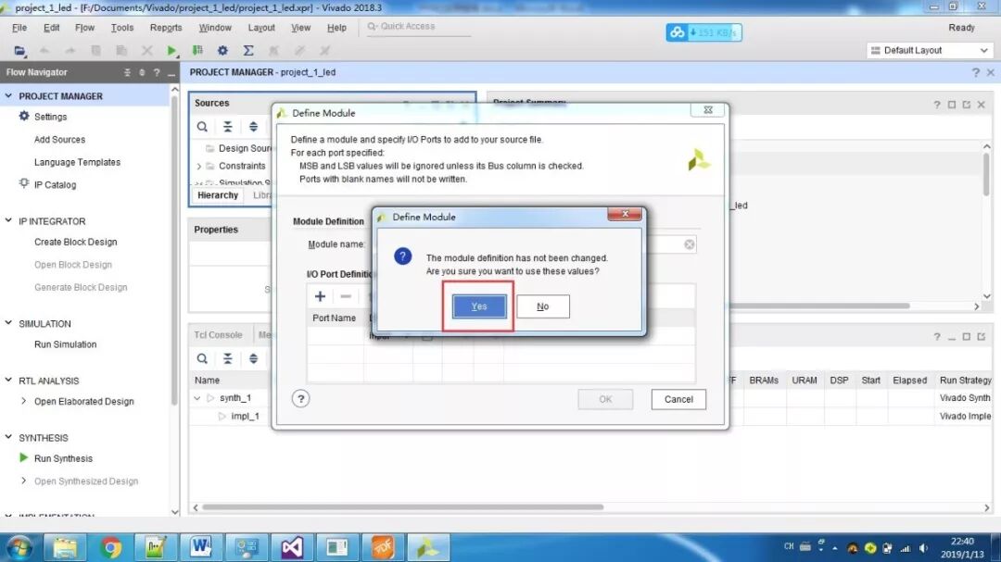Open the Layout menu

[x=261, y=28]
